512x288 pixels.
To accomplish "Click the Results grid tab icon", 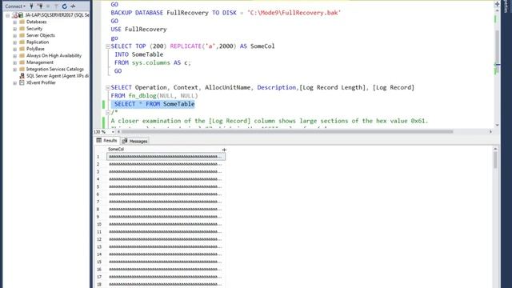I will coord(99,141).
